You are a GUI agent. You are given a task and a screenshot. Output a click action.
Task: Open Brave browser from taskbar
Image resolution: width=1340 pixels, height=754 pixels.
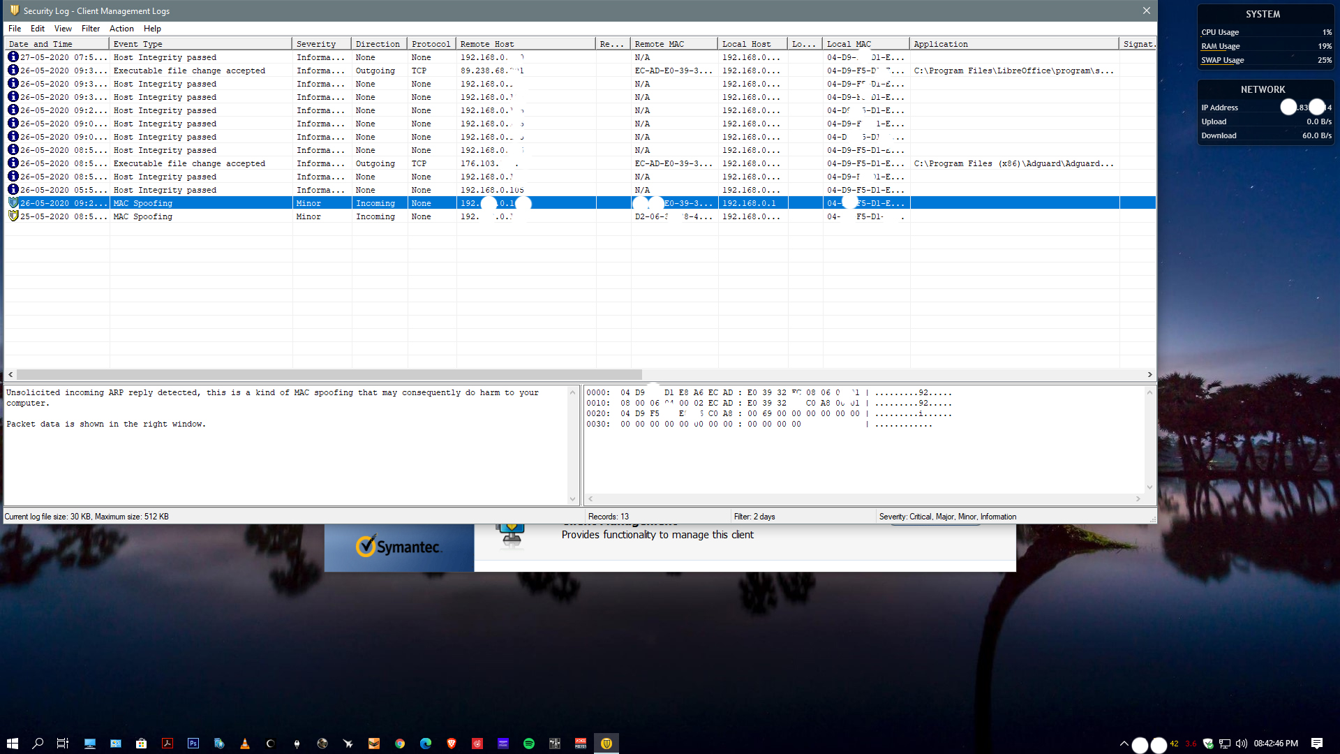452,744
